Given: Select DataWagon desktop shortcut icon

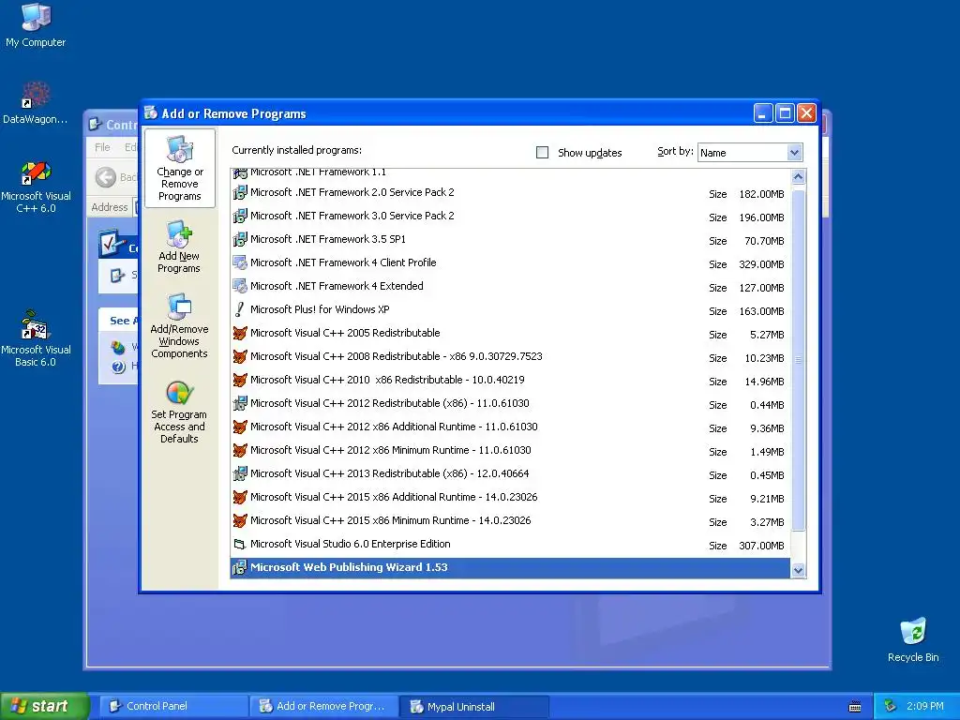Looking at the screenshot, I should (x=36, y=96).
